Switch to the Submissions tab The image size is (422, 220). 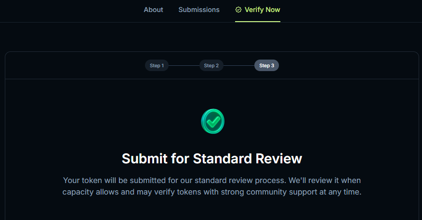pos(199,10)
